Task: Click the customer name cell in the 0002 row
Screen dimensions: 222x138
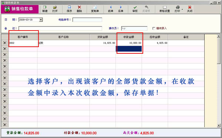Action: pyautogui.click(x=63, y=43)
